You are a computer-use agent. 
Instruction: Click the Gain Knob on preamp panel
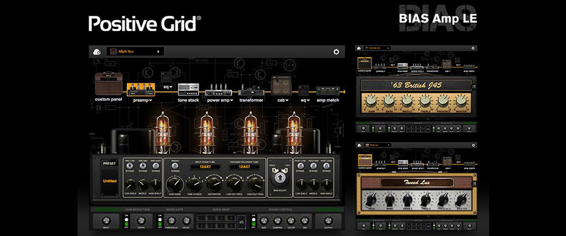click(x=175, y=185)
